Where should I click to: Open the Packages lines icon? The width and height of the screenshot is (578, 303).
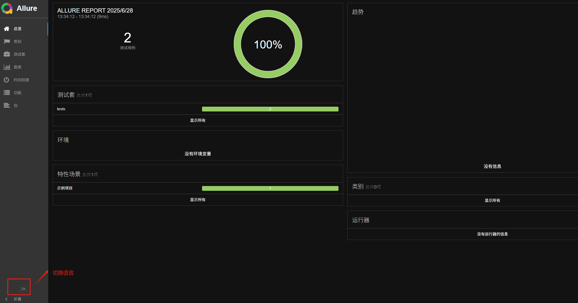click(x=7, y=105)
